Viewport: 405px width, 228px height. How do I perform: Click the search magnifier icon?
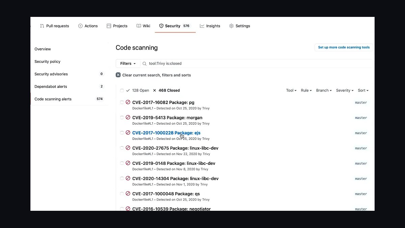click(144, 64)
